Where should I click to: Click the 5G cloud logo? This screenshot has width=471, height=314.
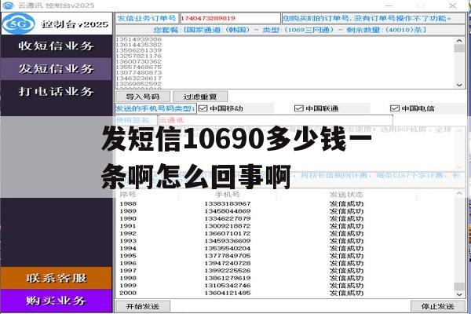point(18,24)
